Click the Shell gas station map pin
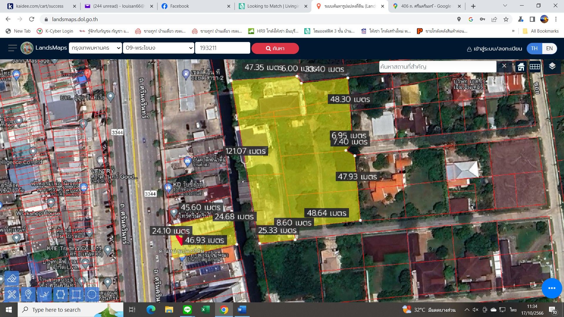This screenshot has width=564, height=317. [x=186, y=74]
